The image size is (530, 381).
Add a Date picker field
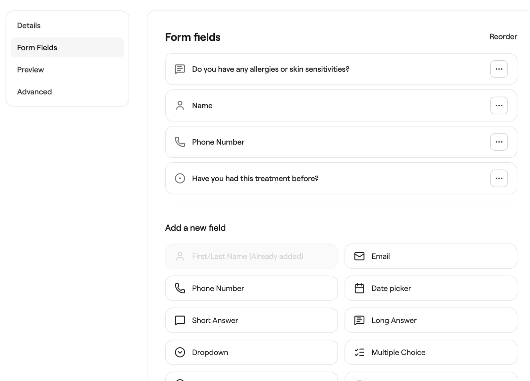coord(431,288)
